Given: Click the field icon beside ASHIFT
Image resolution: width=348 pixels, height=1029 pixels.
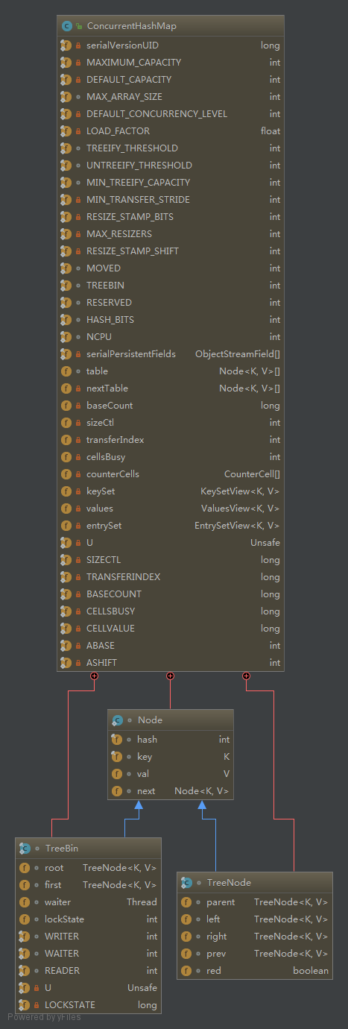Looking at the screenshot, I should (x=66, y=663).
